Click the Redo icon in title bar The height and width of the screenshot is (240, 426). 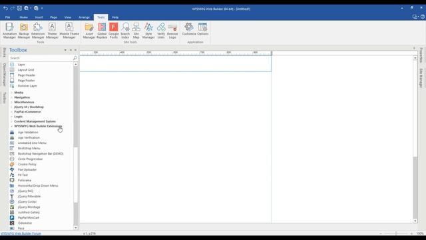[x=13, y=9]
